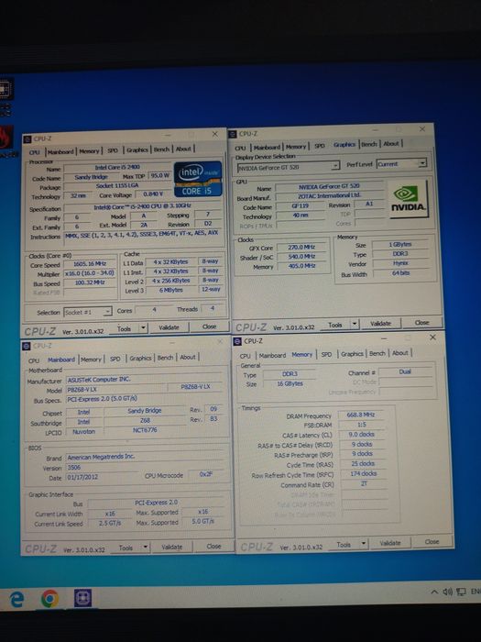This screenshot has width=481, height=642.
Task: Click the motherboard model field P8Z68-V LX
Action: 116,390
